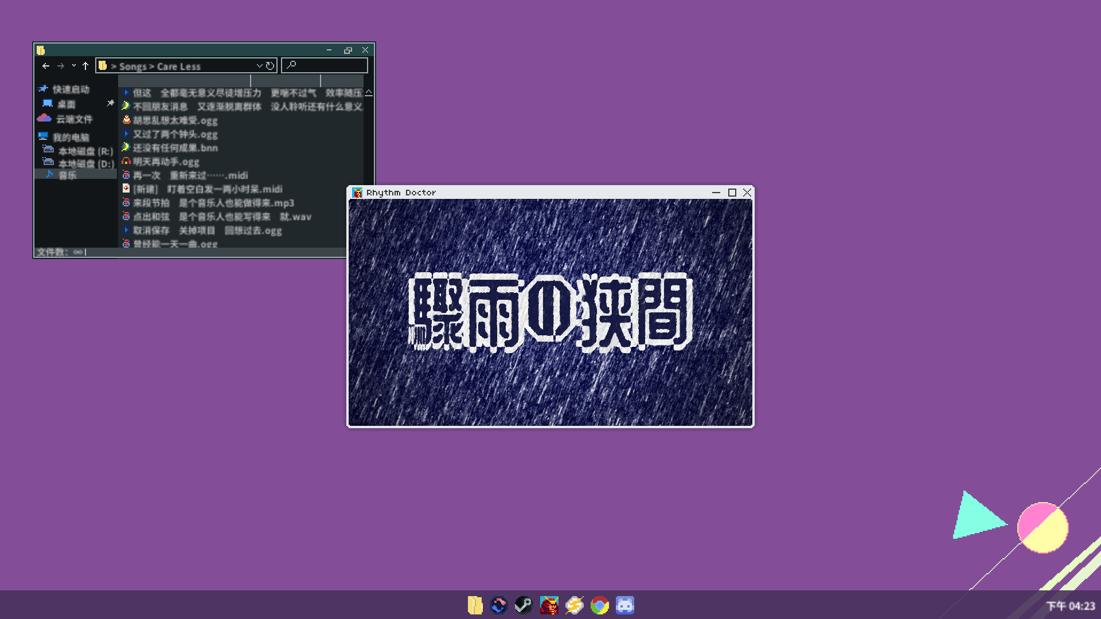Viewport: 1101px width, 619px height.
Task: Refresh the Care Less folder view
Action: pyautogui.click(x=270, y=66)
